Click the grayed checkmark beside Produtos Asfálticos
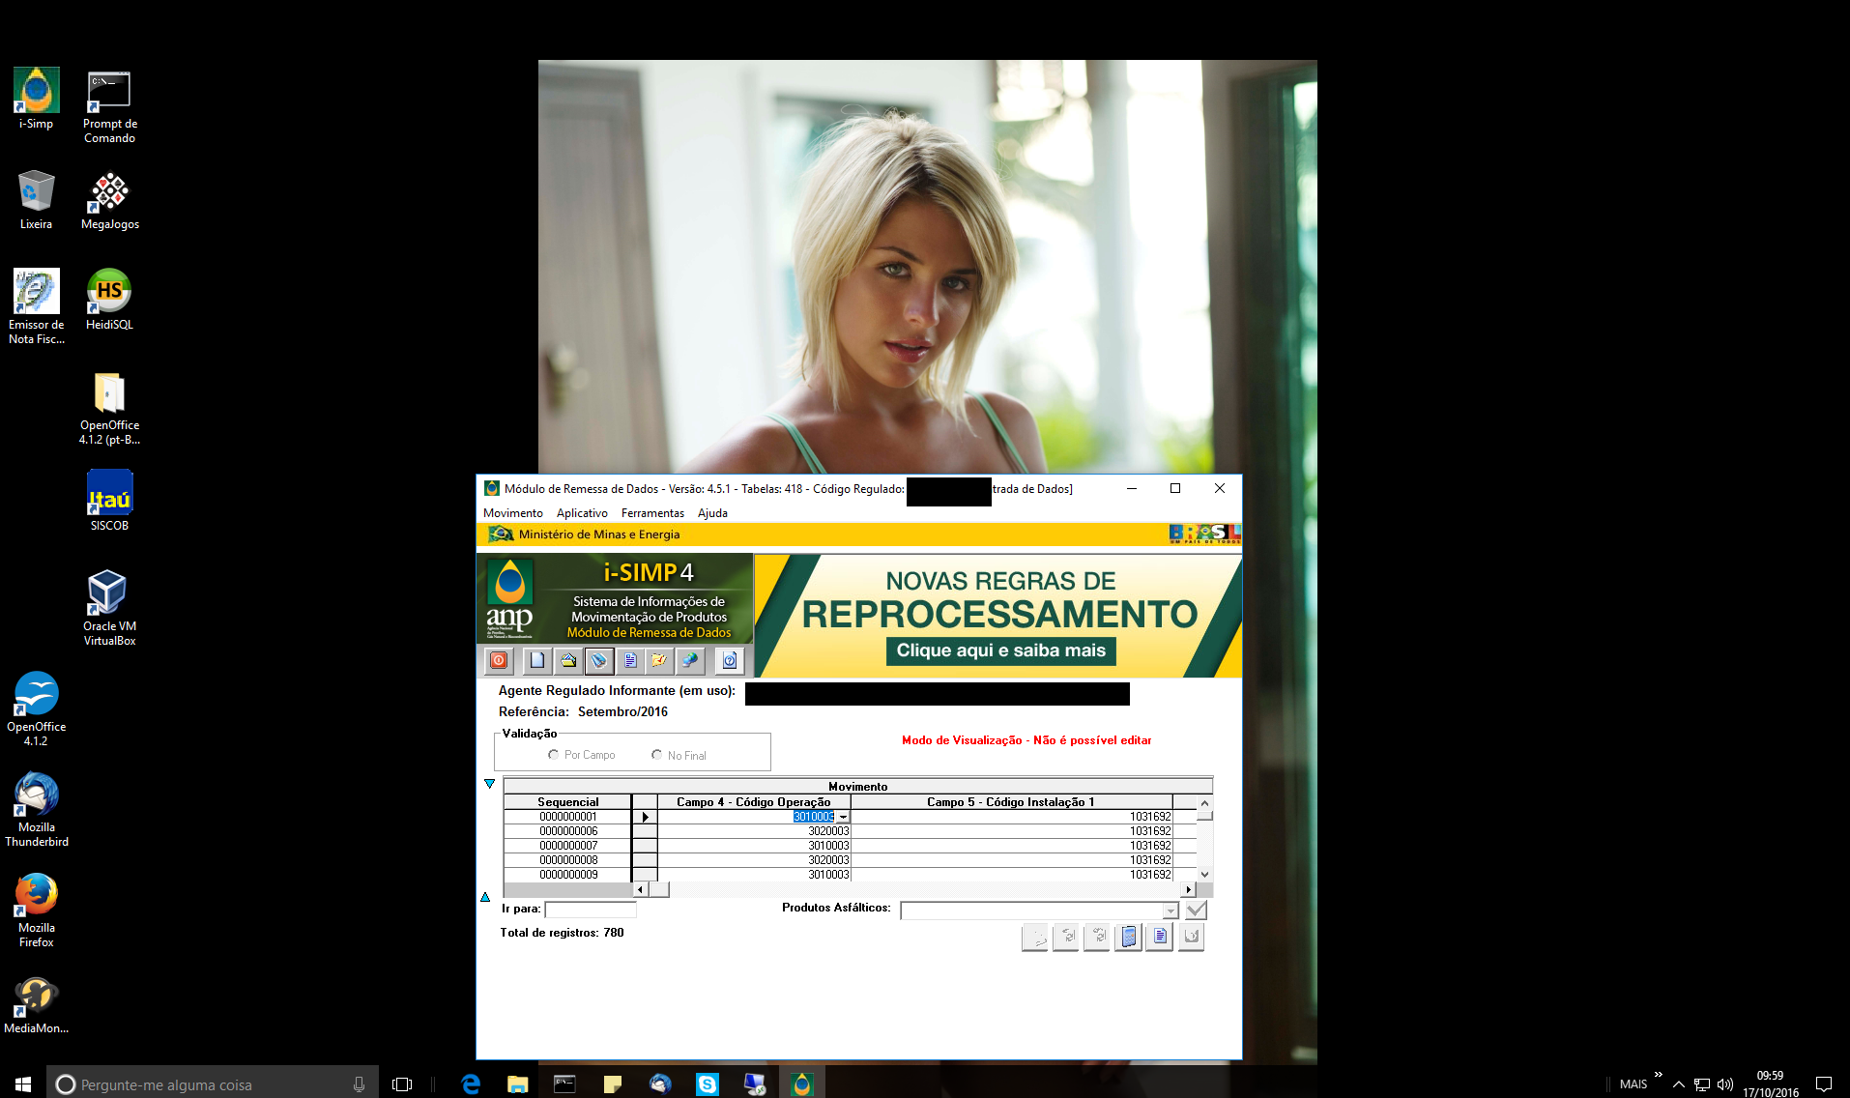 click(1196, 910)
